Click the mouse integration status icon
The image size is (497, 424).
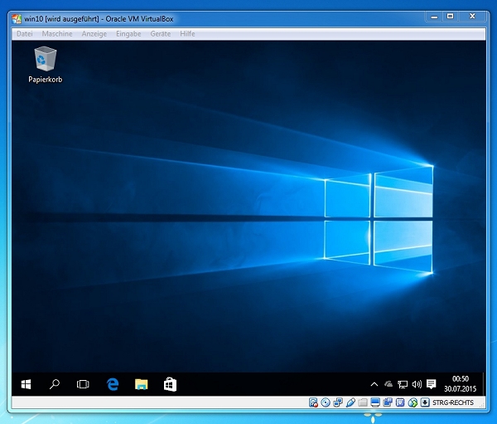click(x=413, y=402)
